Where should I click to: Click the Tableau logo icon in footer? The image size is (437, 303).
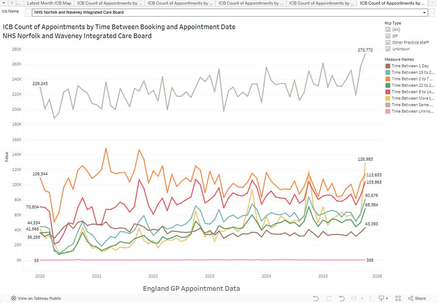14,298
